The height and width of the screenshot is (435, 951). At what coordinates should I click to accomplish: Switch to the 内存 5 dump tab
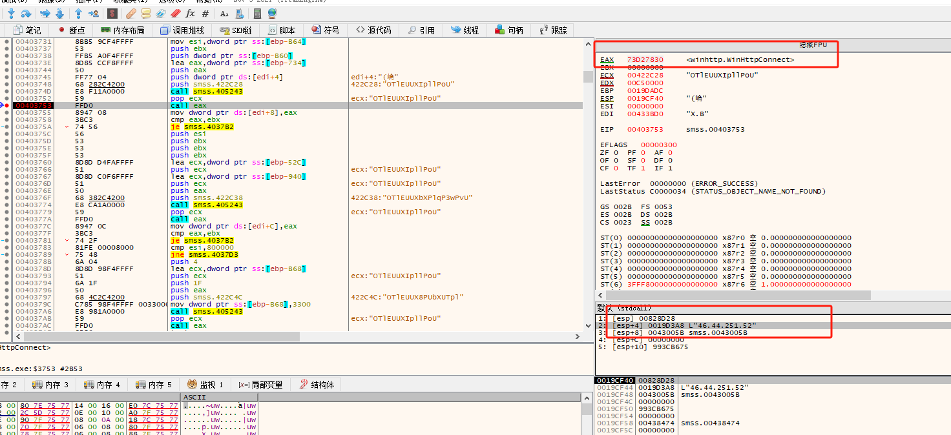point(154,385)
